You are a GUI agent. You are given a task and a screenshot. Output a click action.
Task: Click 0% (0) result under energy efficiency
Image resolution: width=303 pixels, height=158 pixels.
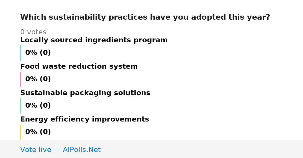tap(38, 132)
